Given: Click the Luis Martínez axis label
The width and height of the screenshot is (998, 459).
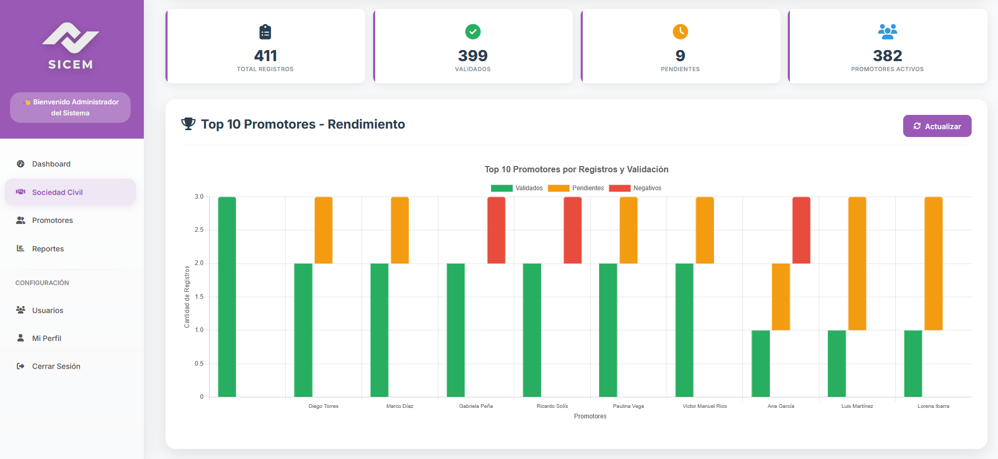Looking at the screenshot, I should [x=857, y=406].
